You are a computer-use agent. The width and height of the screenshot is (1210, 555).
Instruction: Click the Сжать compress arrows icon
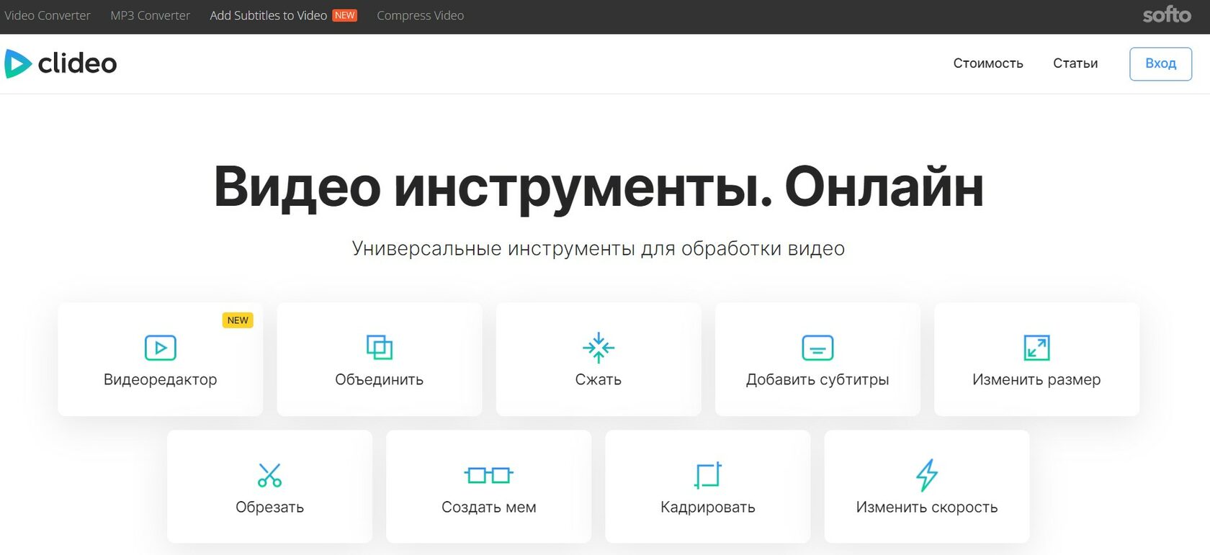coord(598,348)
